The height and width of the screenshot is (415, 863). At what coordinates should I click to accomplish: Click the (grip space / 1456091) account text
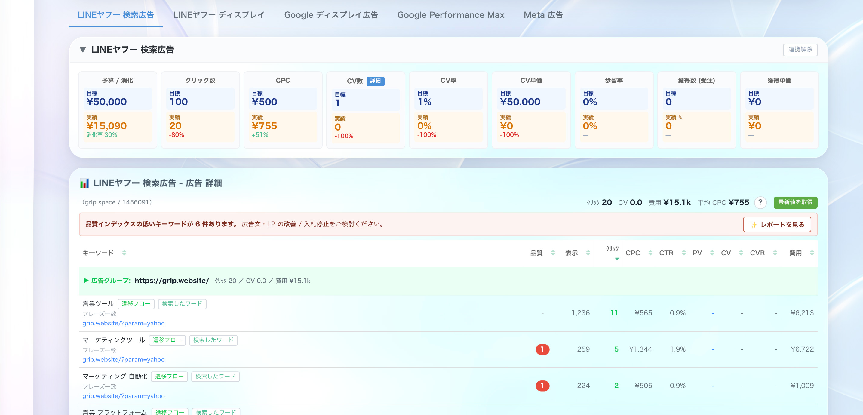click(x=117, y=203)
